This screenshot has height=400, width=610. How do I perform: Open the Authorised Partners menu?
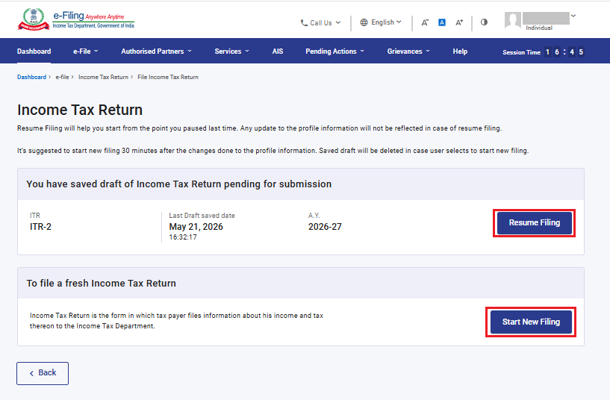156,51
